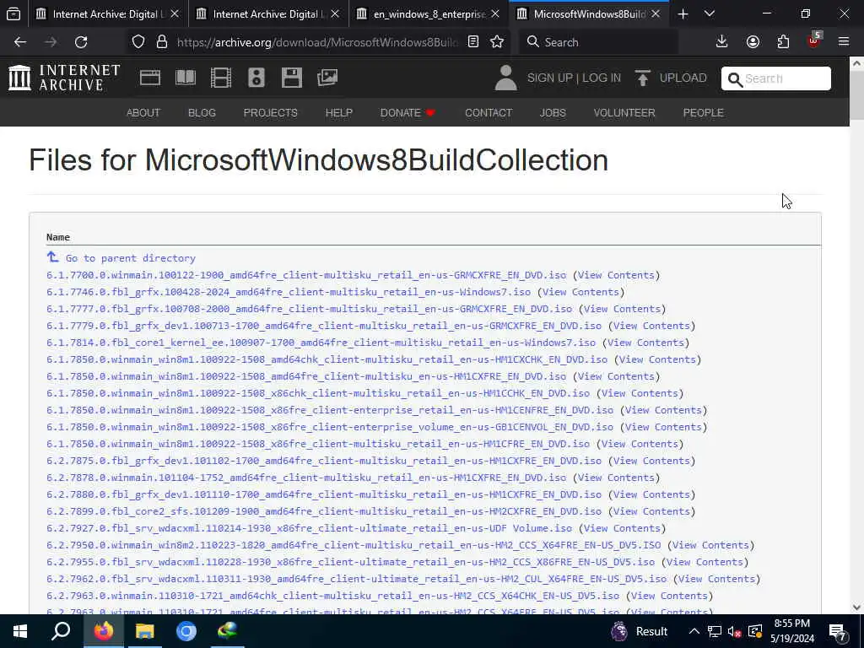
Task: Download 6.2.7927.0 UDF Volume.iso file
Action: [x=309, y=528]
